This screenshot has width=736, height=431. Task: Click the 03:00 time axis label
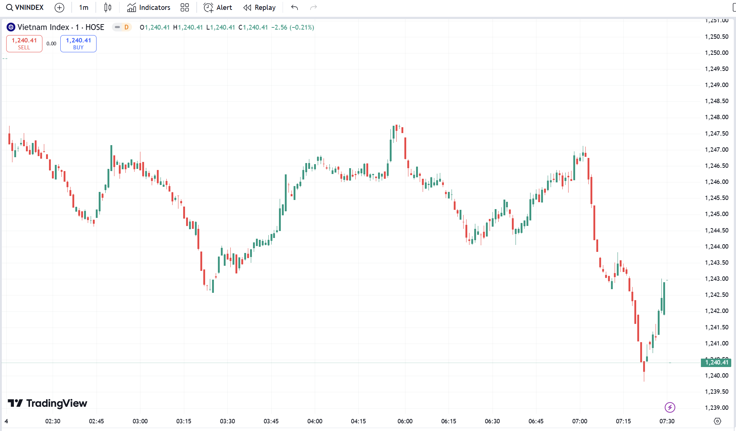140,421
